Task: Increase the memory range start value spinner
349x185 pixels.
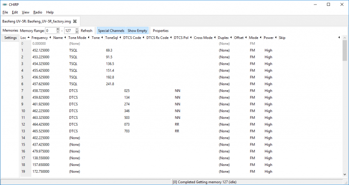Action: [58, 29]
